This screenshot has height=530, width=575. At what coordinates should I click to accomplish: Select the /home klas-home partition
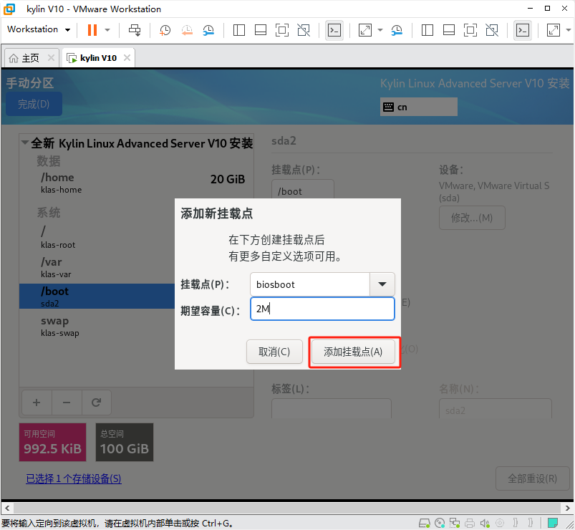(x=136, y=183)
